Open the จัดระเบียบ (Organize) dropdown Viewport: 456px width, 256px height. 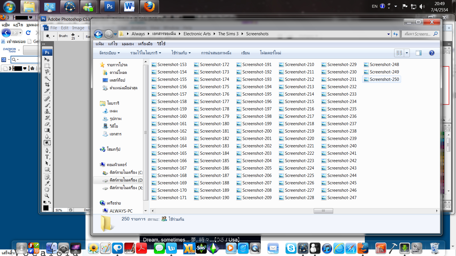pos(109,53)
